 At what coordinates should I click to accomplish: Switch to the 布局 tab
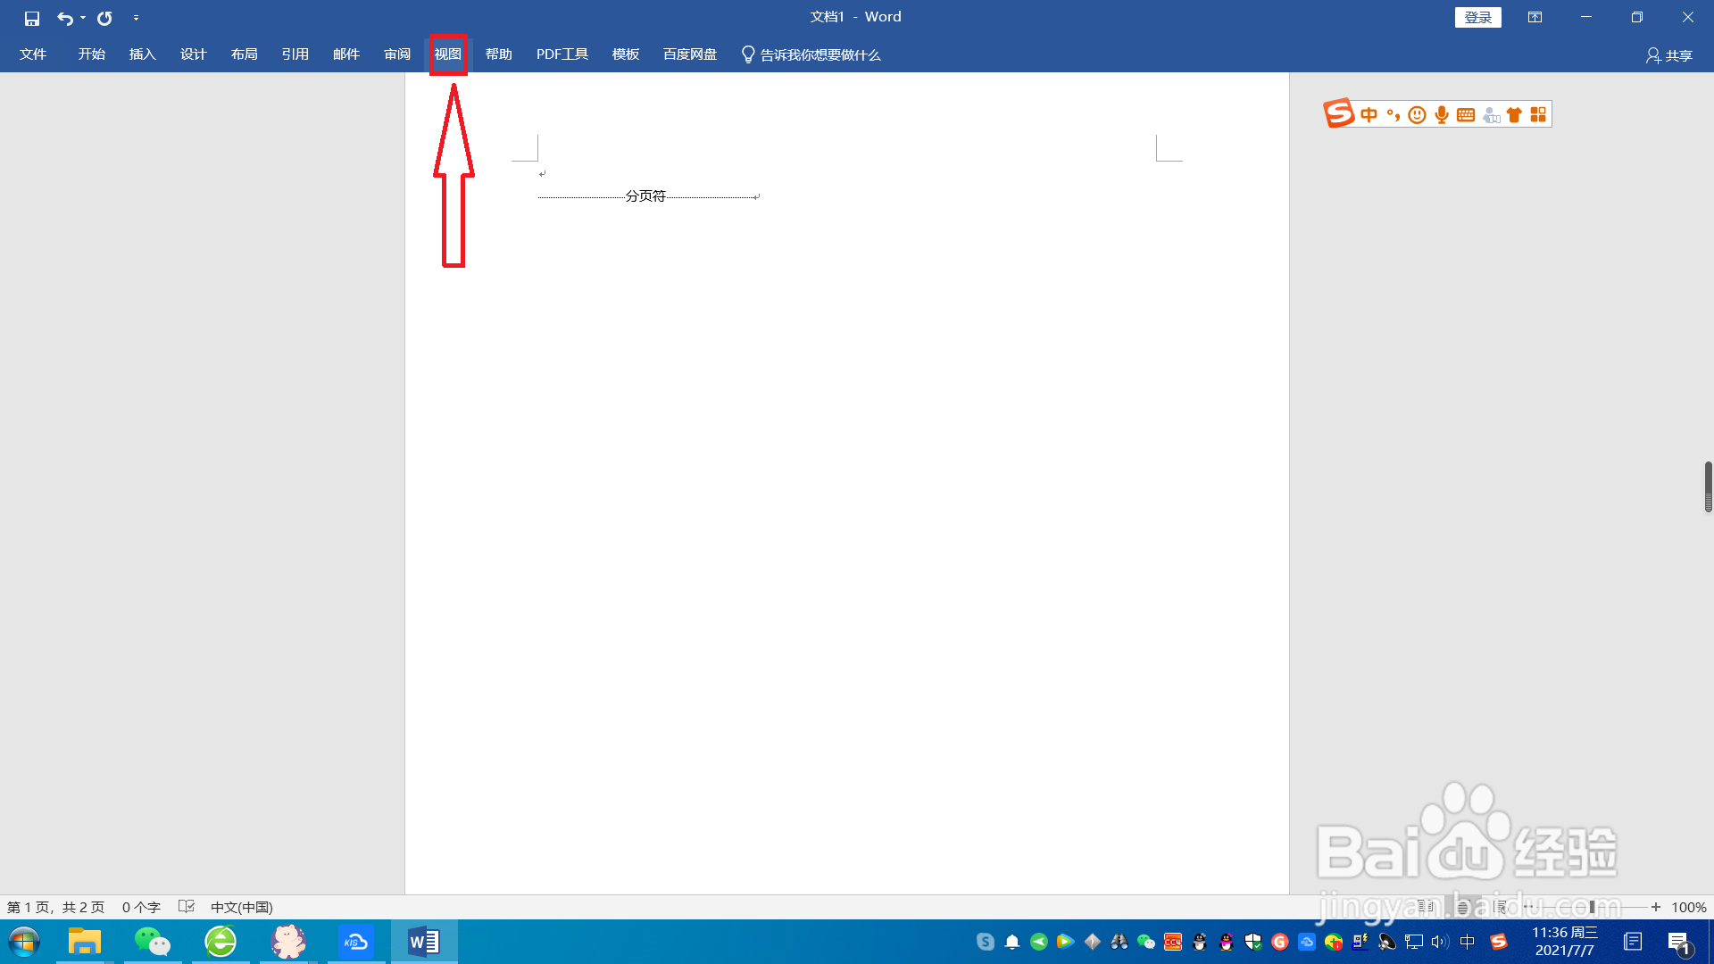click(x=244, y=54)
